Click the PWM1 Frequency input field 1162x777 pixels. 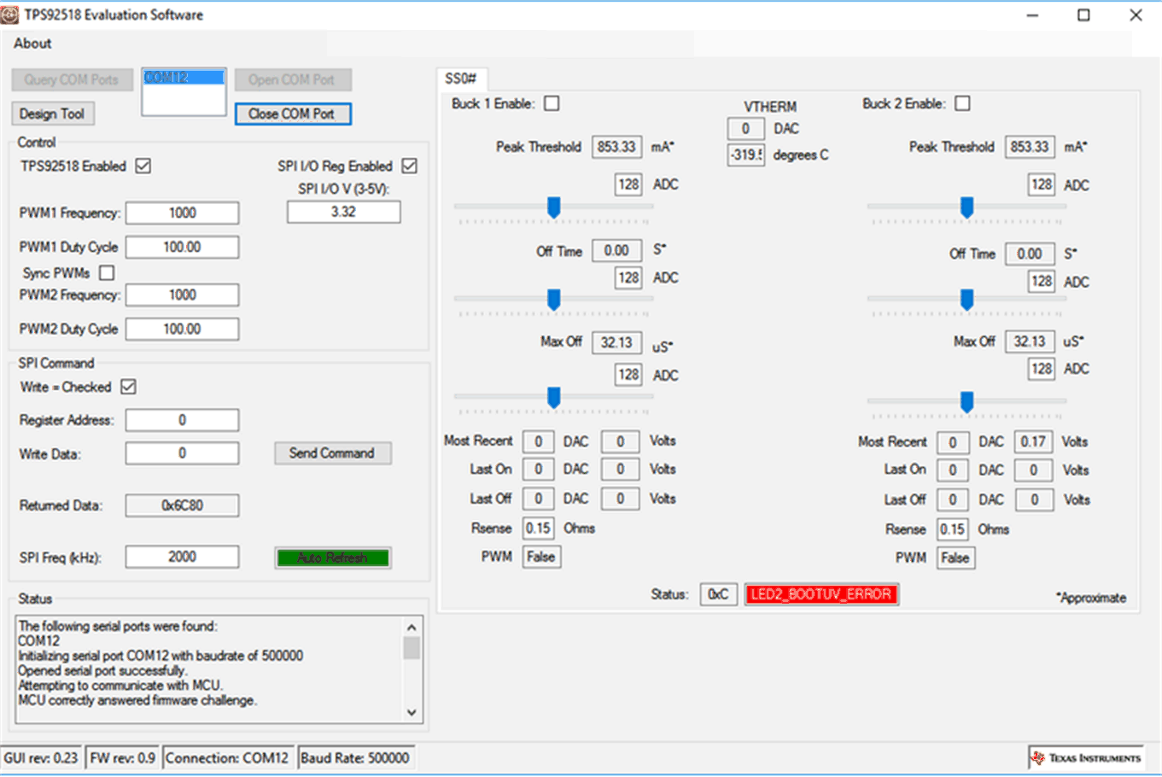(x=182, y=213)
